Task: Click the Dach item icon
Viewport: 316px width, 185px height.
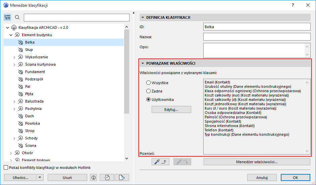Action: pos(20,116)
